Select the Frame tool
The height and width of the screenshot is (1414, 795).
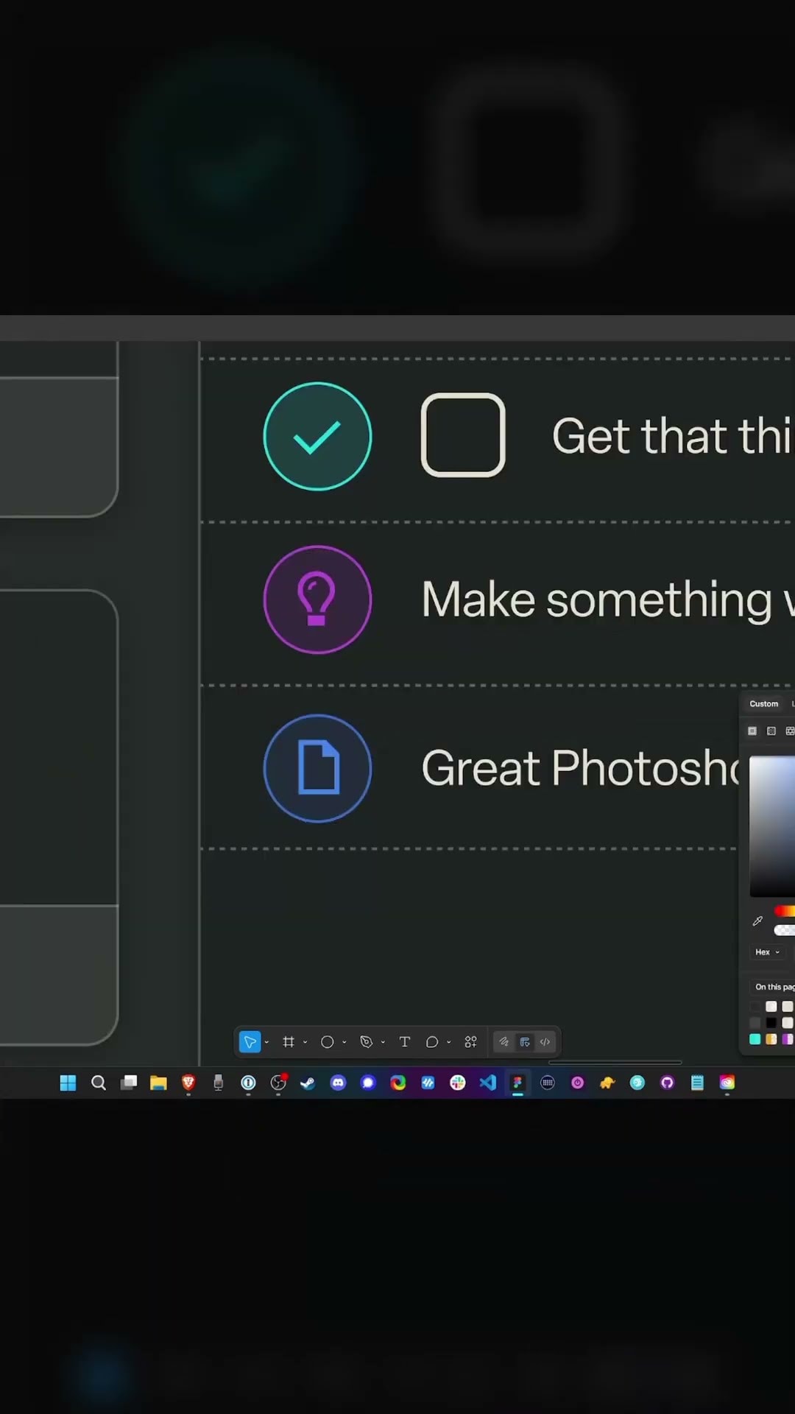[x=289, y=1041]
